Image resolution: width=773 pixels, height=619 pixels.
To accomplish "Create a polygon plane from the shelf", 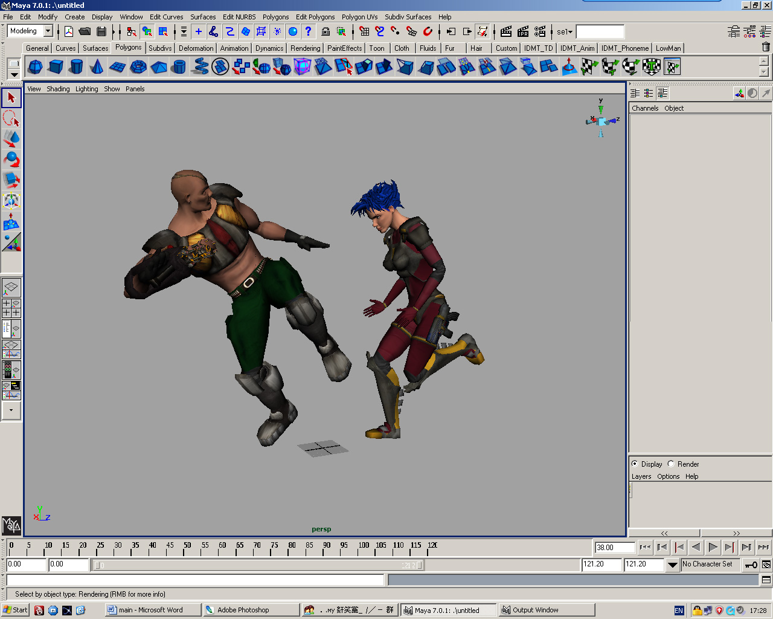I will [117, 66].
